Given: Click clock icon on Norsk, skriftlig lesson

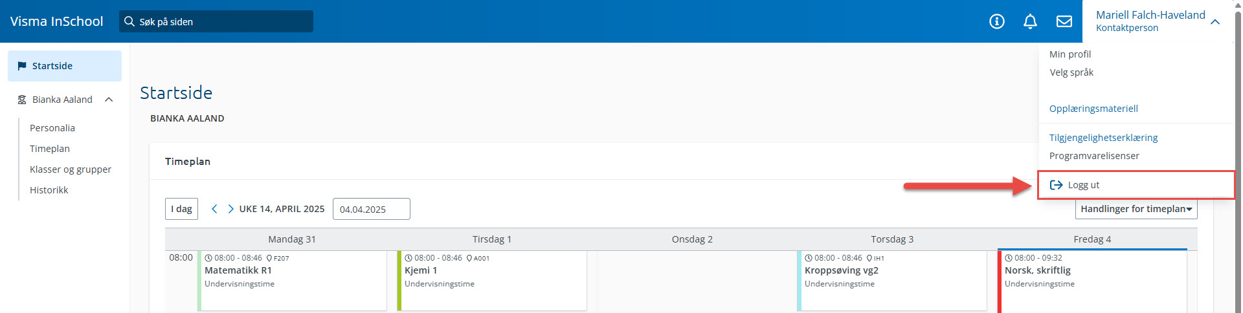Looking at the screenshot, I should pyautogui.click(x=1009, y=258).
